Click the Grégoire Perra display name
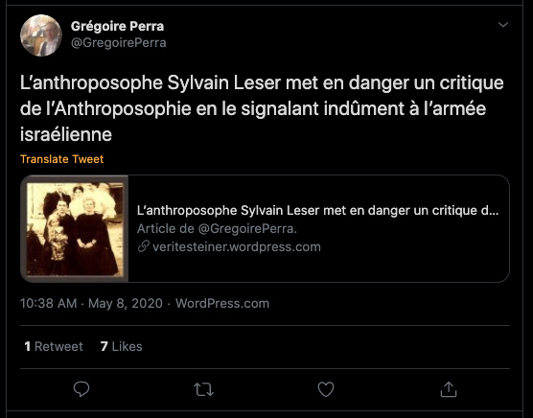The height and width of the screenshot is (418, 533). click(117, 26)
